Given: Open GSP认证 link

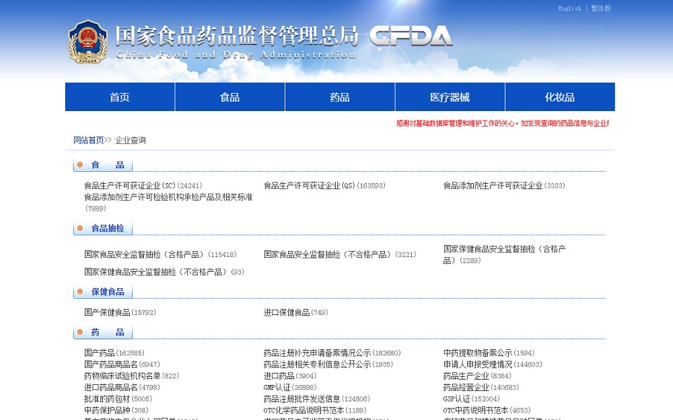Looking at the screenshot, I should (x=471, y=399).
